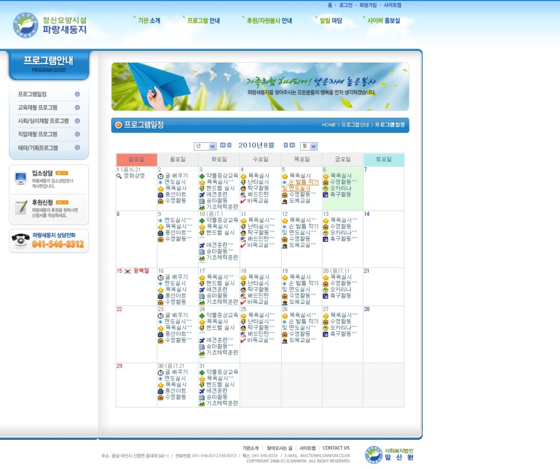
Task: Click arrow beside 교육재활 프로그램 in sidebar
Action: [x=77, y=107]
